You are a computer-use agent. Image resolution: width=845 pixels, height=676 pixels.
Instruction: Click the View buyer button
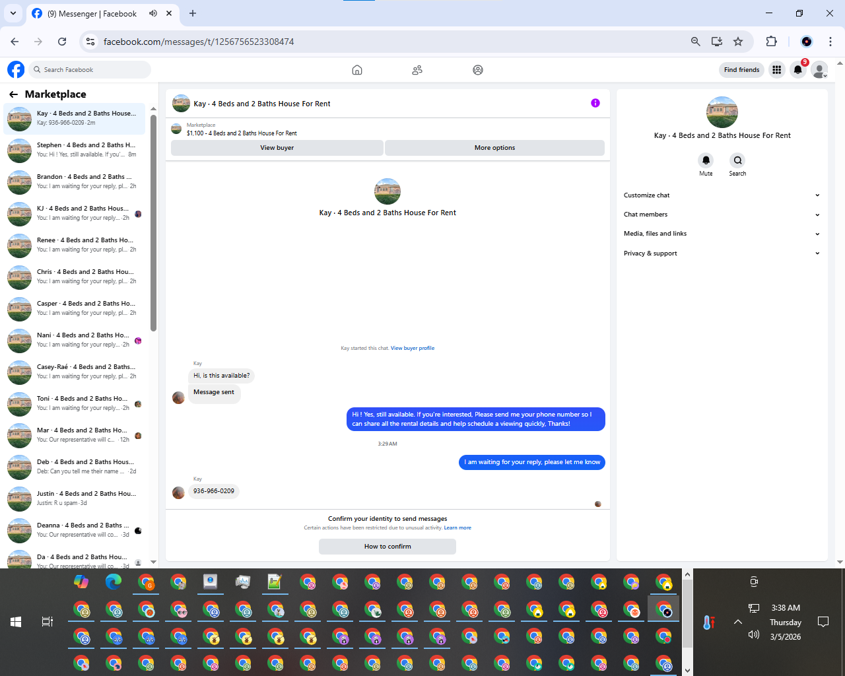click(x=277, y=148)
